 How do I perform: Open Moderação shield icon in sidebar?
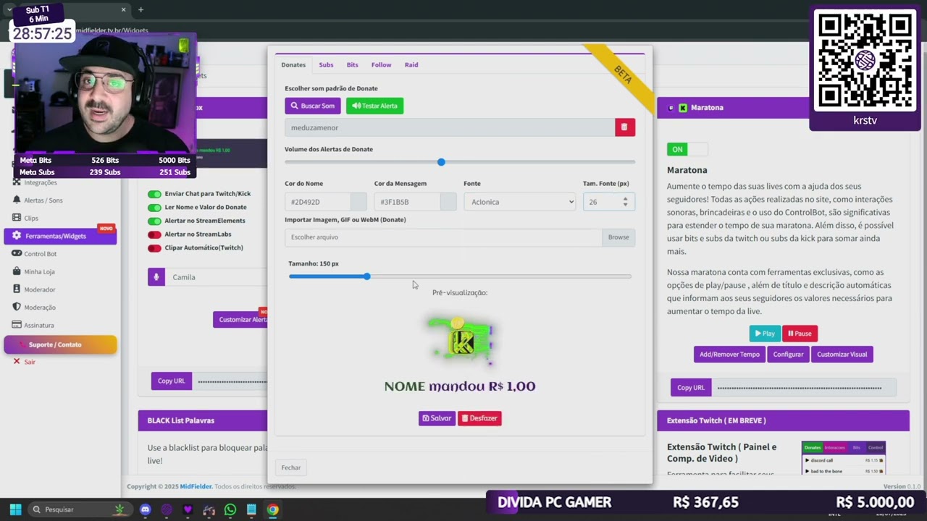pos(17,307)
